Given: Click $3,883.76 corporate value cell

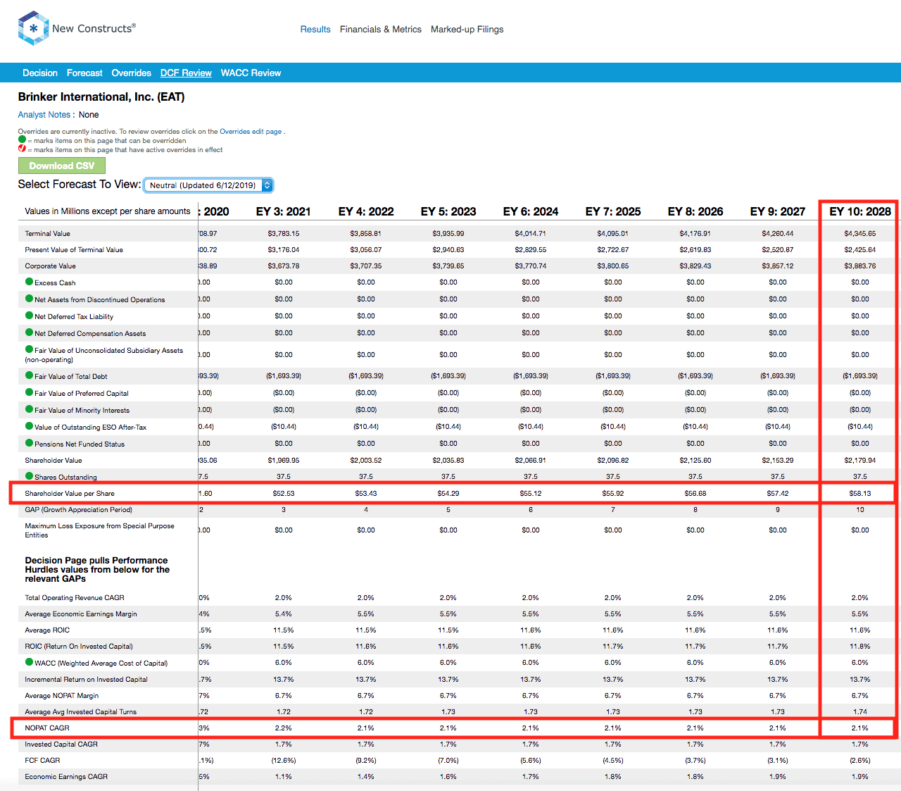Looking at the screenshot, I should click(x=860, y=266).
